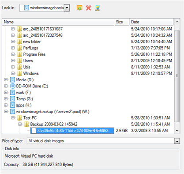This screenshot has height=174, width=184.
Task: Click the scrollbar down arrow
Action: 177,131
